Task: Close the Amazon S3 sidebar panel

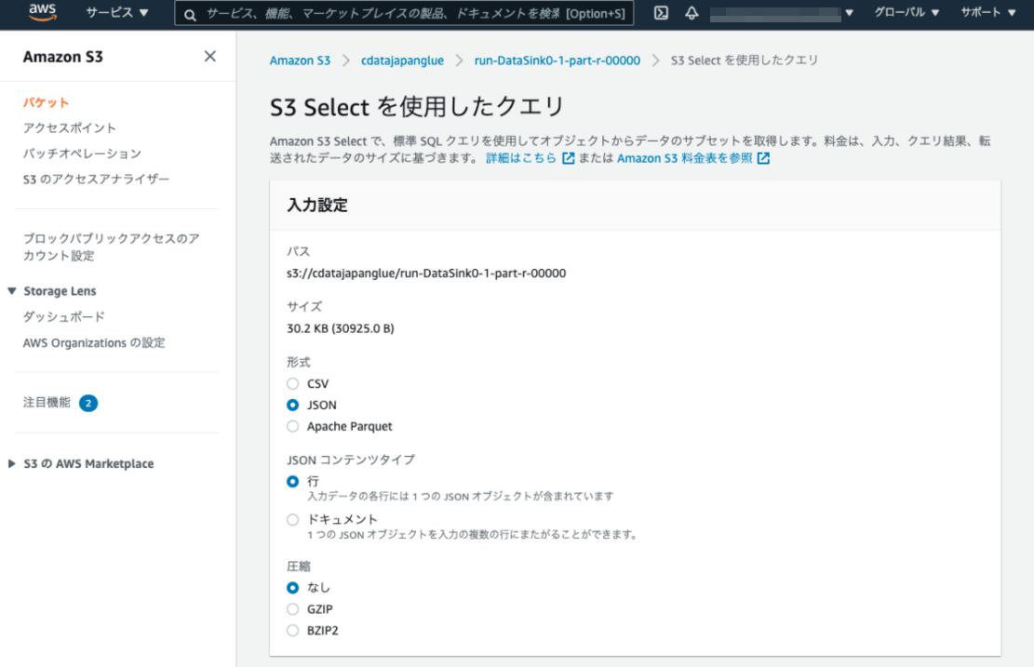Action: (209, 57)
